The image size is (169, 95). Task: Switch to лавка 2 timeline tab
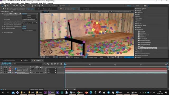26,60
